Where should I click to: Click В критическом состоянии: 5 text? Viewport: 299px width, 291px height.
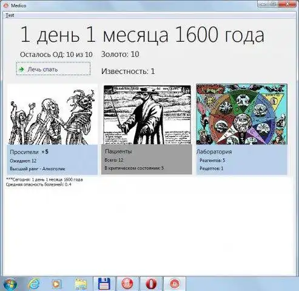134,168
